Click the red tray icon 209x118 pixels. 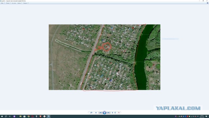coord(187,116)
